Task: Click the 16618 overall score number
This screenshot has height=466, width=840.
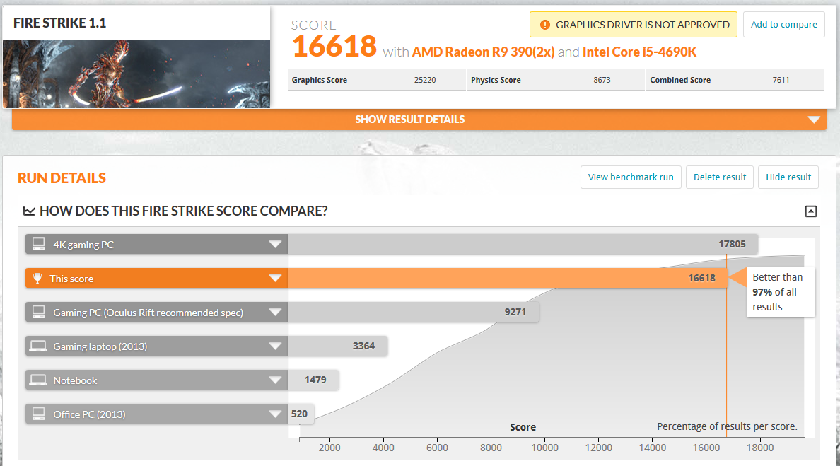Action: click(334, 46)
